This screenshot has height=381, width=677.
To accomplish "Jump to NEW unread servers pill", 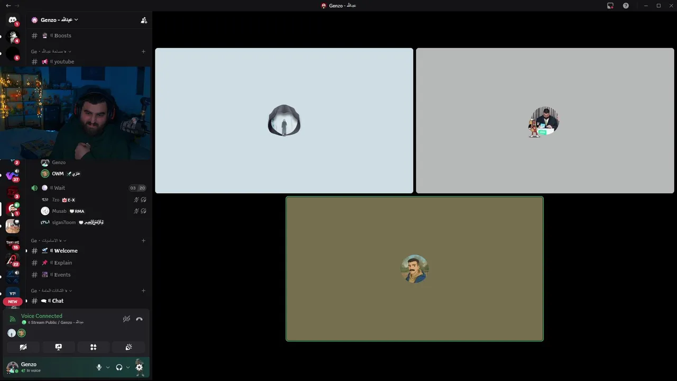I will coord(13,302).
